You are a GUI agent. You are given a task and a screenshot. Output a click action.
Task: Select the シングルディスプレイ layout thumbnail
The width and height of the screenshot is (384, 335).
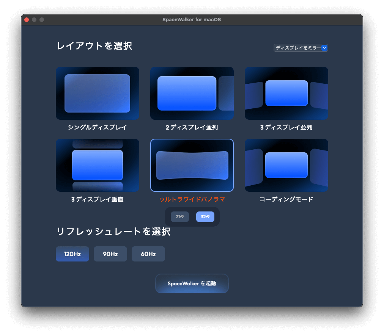(x=98, y=93)
